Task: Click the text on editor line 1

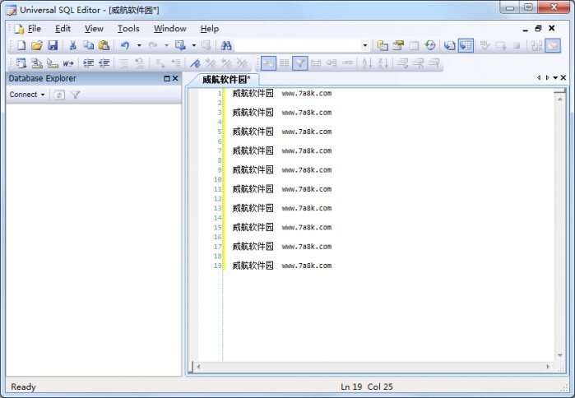Action: [x=281, y=93]
